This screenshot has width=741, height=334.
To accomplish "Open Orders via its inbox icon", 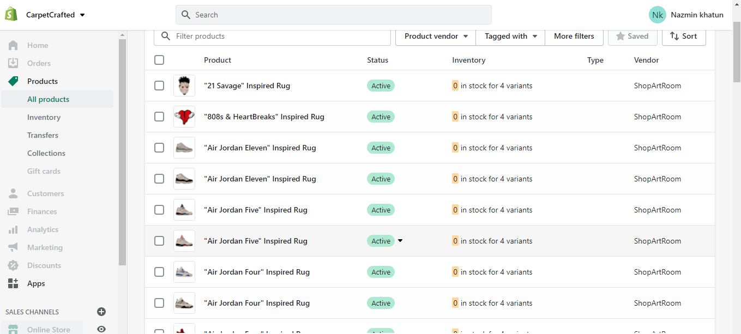I will [x=13, y=63].
